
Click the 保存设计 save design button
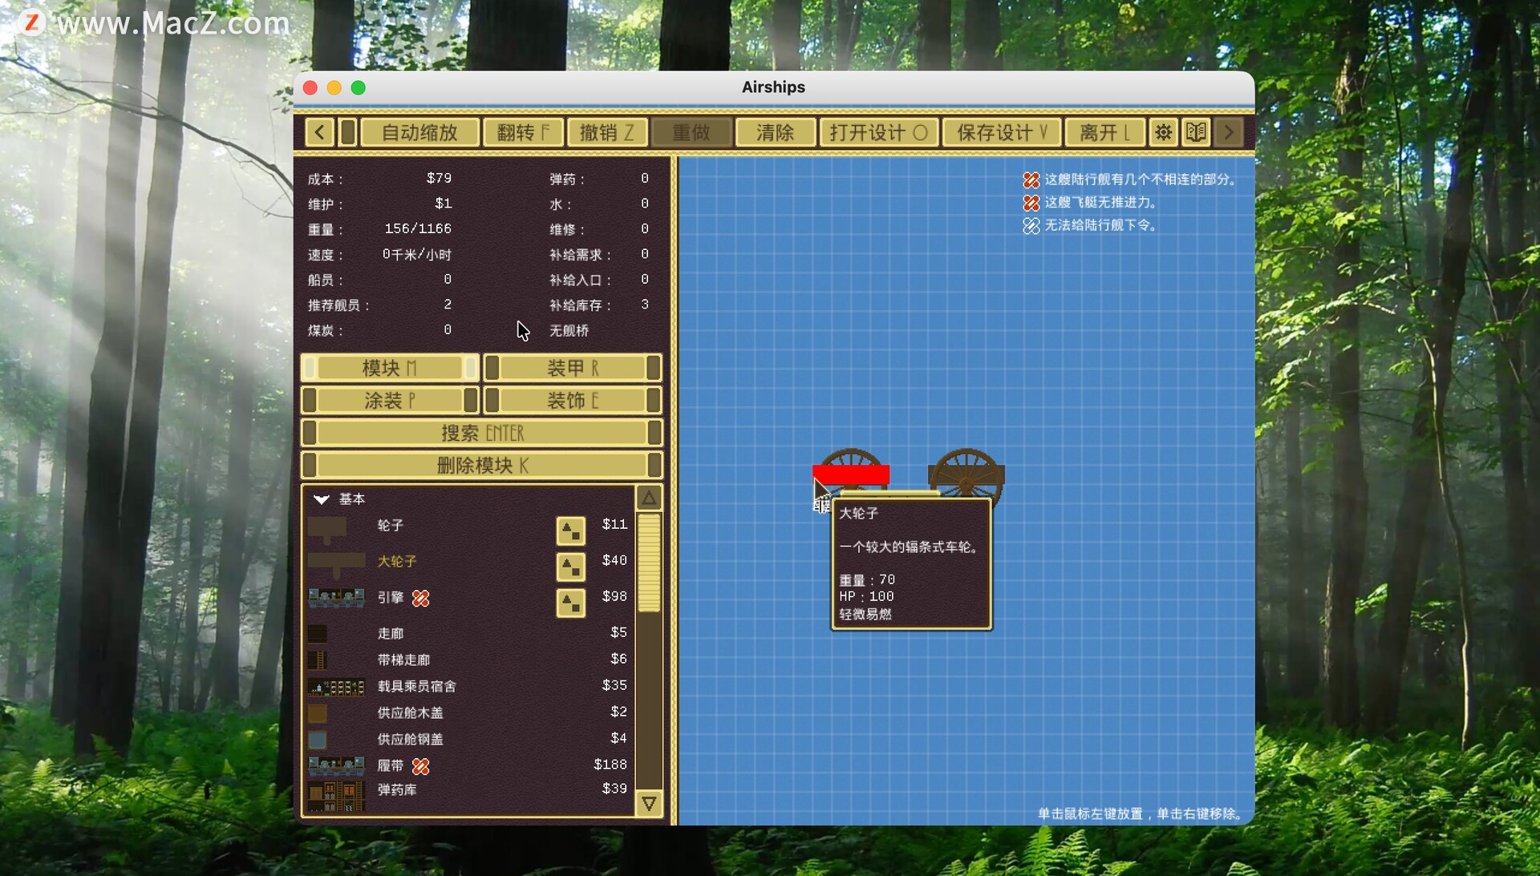click(1002, 132)
